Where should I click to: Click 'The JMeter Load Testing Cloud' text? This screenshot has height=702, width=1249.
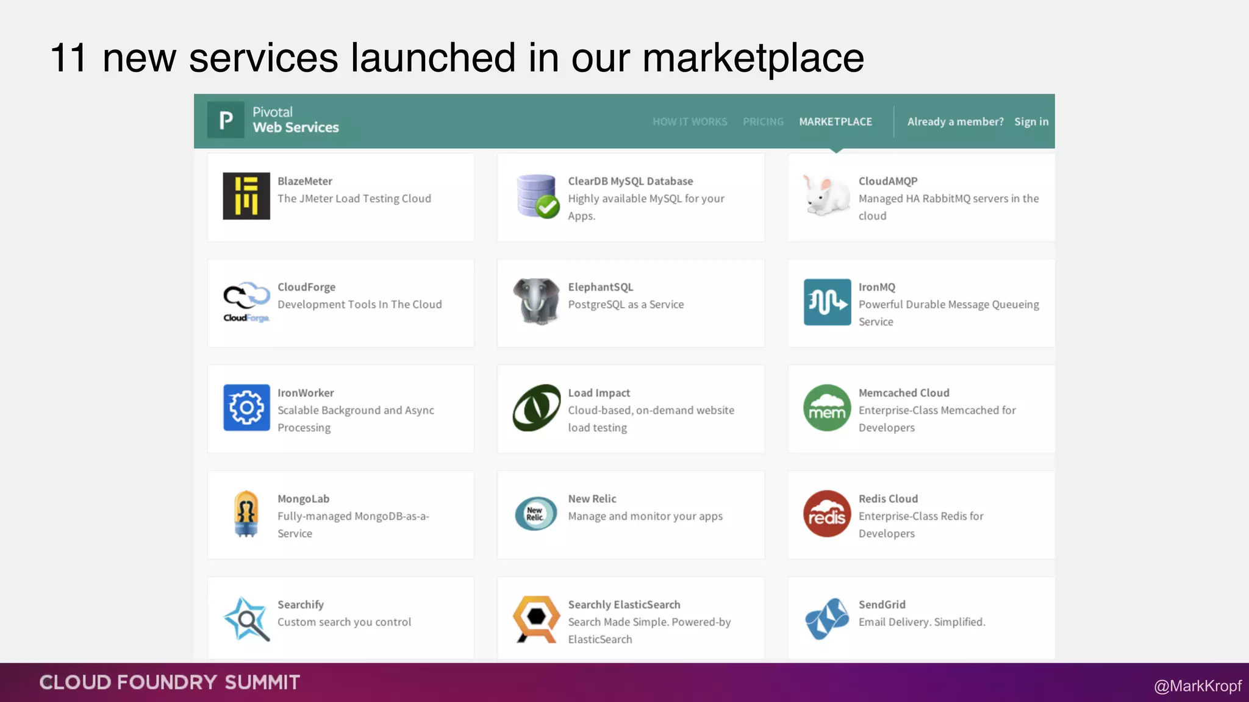tap(354, 199)
